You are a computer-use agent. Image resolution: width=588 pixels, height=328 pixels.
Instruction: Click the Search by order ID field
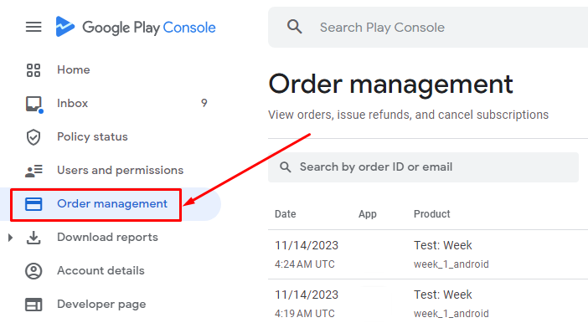(423, 167)
